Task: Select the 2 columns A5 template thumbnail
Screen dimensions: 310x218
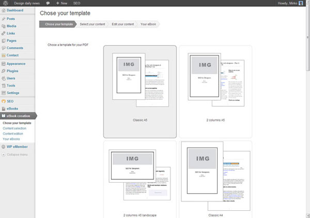Action: click(x=215, y=92)
